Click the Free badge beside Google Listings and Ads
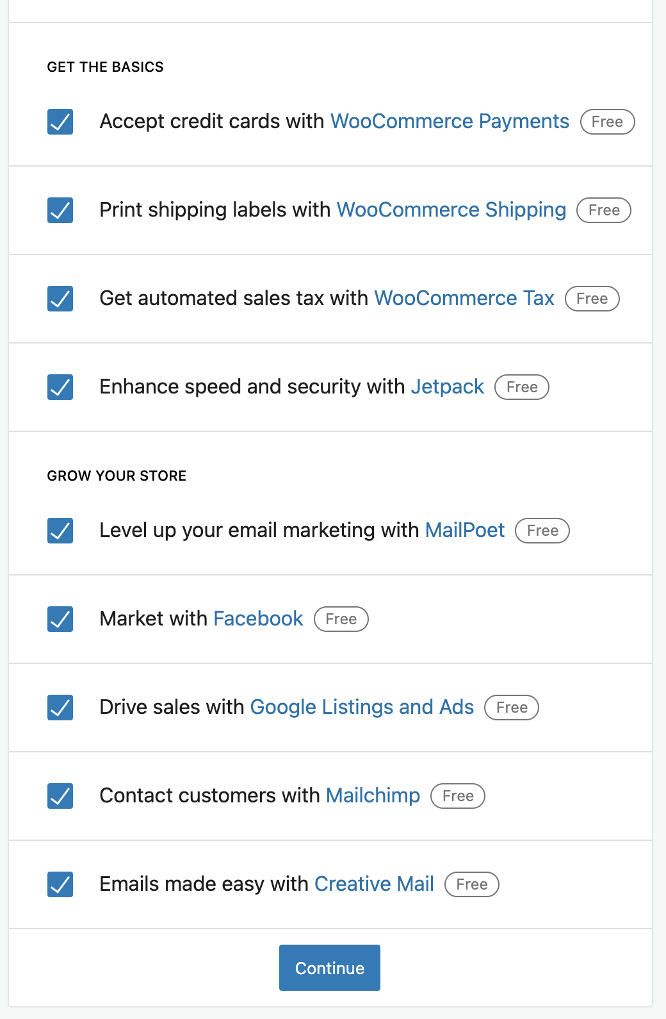The height and width of the screenshot is (1019, 666). click(512, 708)
